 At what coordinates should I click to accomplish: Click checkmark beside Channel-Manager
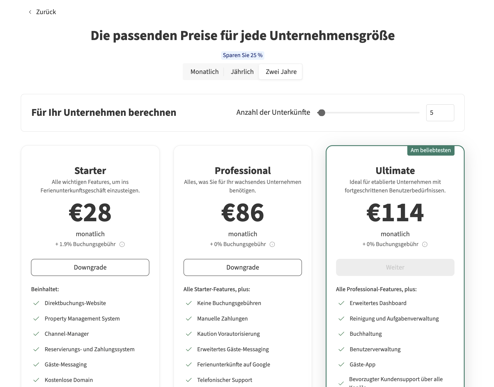click(x=36, y=334)
